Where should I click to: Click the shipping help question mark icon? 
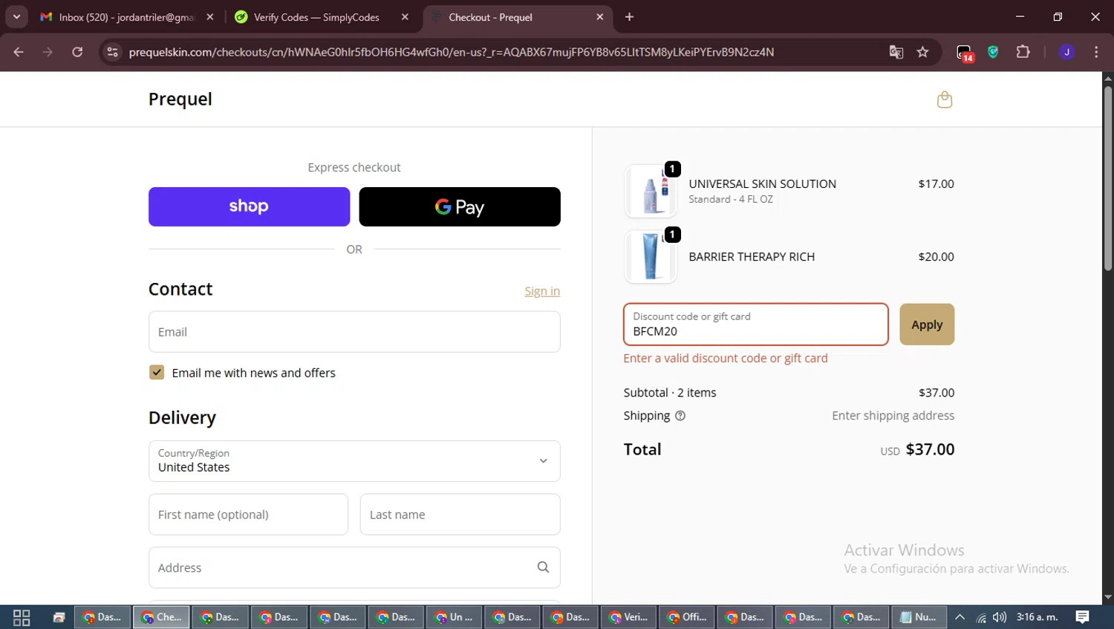click(x=680, y=416)
